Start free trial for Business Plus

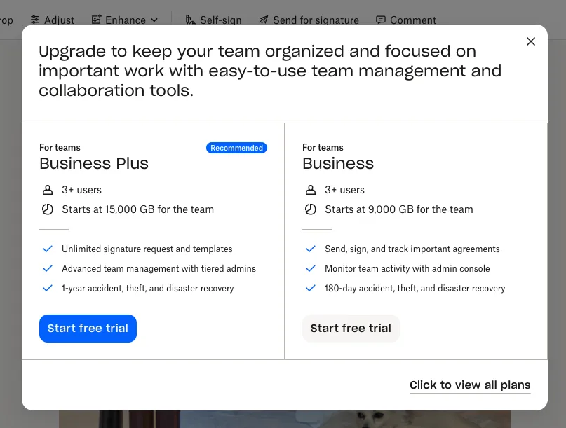[88, 329]
